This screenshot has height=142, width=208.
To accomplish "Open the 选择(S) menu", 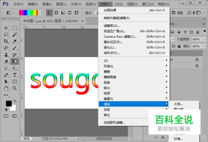I will 90,4.
